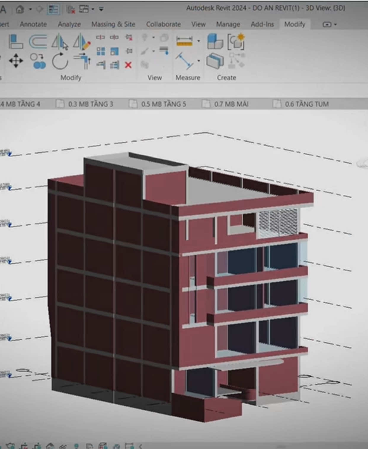Viewport: 368px width, 449px height.
Task: Open the Manage ribbon tab
Action: click(x=228, y=24)
